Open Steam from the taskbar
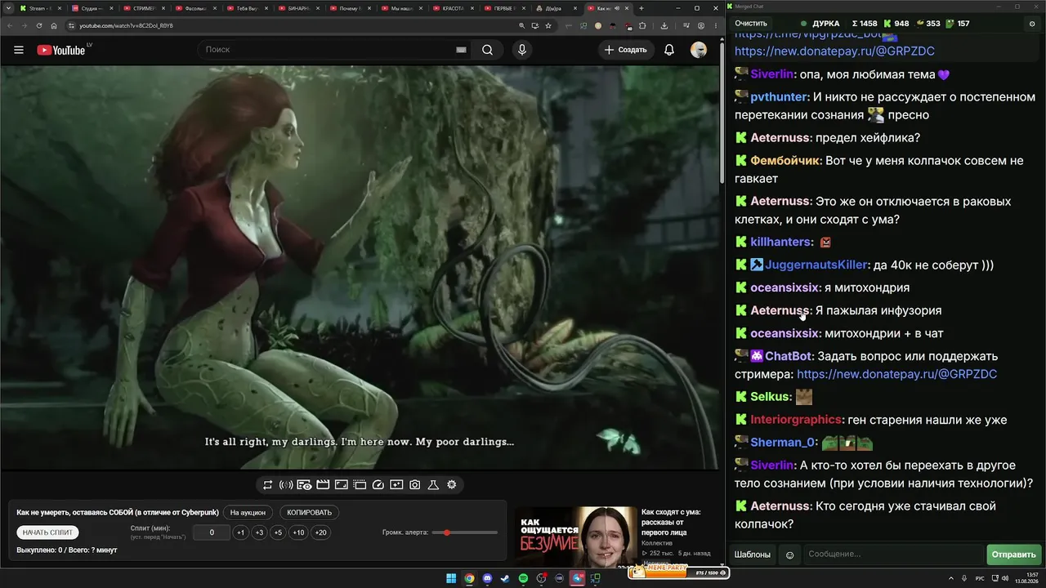 506,579
